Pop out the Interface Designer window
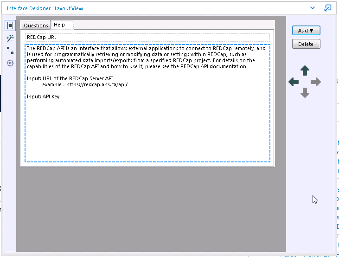 [328, 8]
